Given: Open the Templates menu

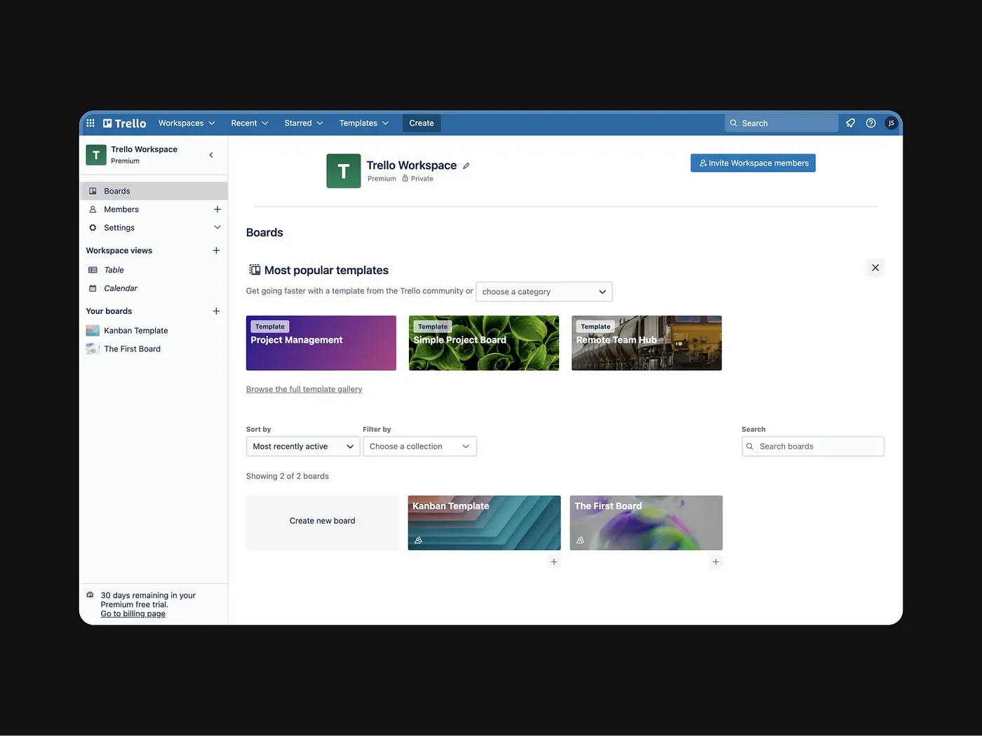Looking at the screenshot, I should tap(363, 123).
